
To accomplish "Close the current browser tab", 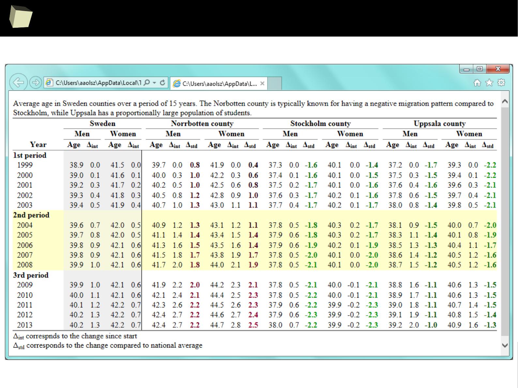I will (262, 83).
